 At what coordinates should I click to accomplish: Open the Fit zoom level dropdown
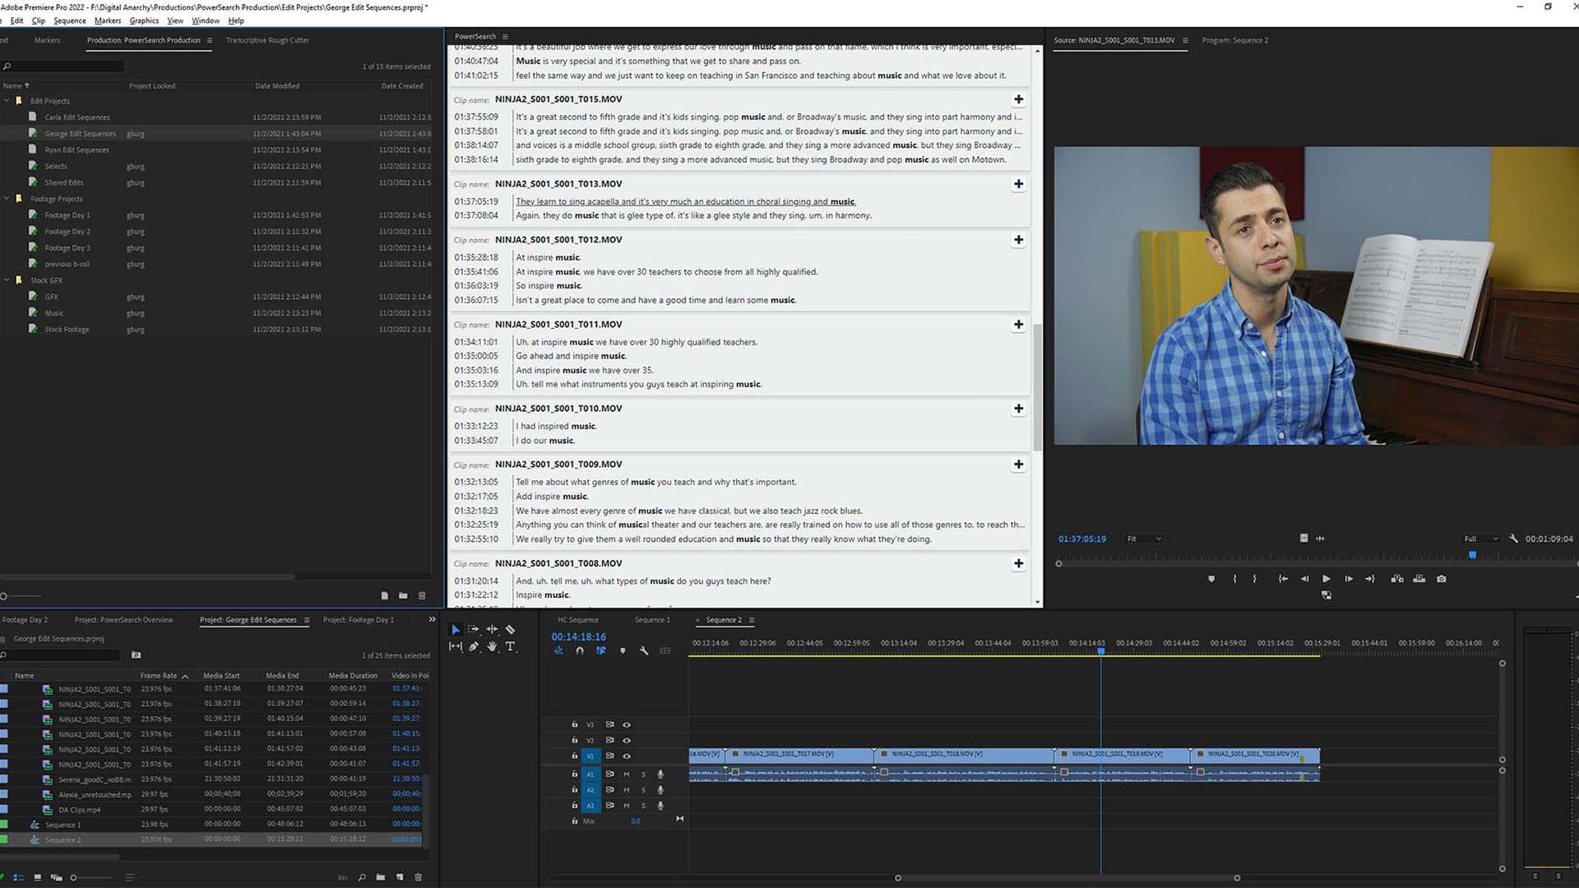coord(1144,539)
